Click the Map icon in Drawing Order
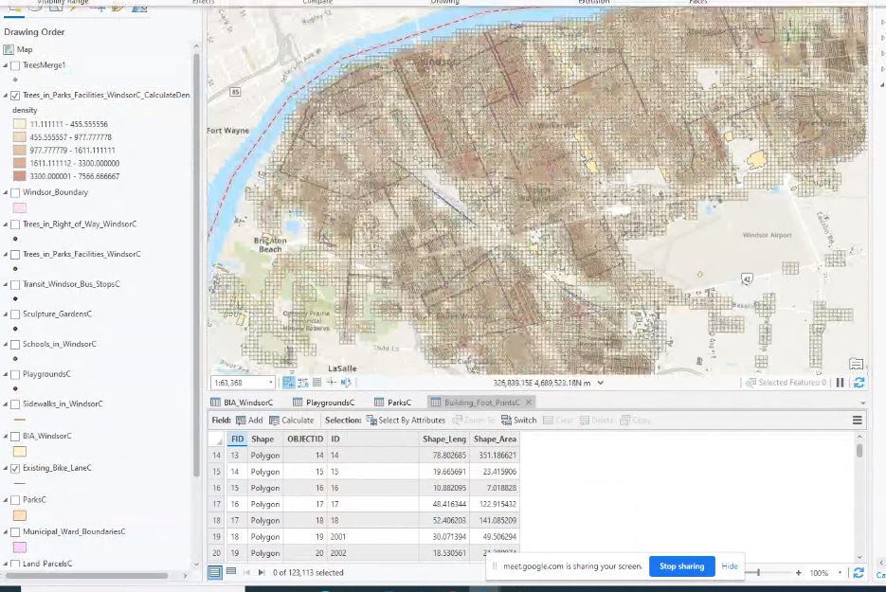886x592 pixels. [9, 49]
